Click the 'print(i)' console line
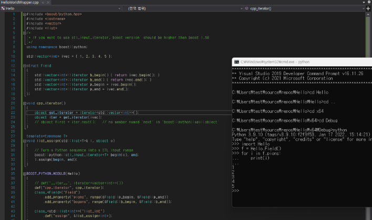The width and height of the screenshot is (372, 220). pos(260,158)
